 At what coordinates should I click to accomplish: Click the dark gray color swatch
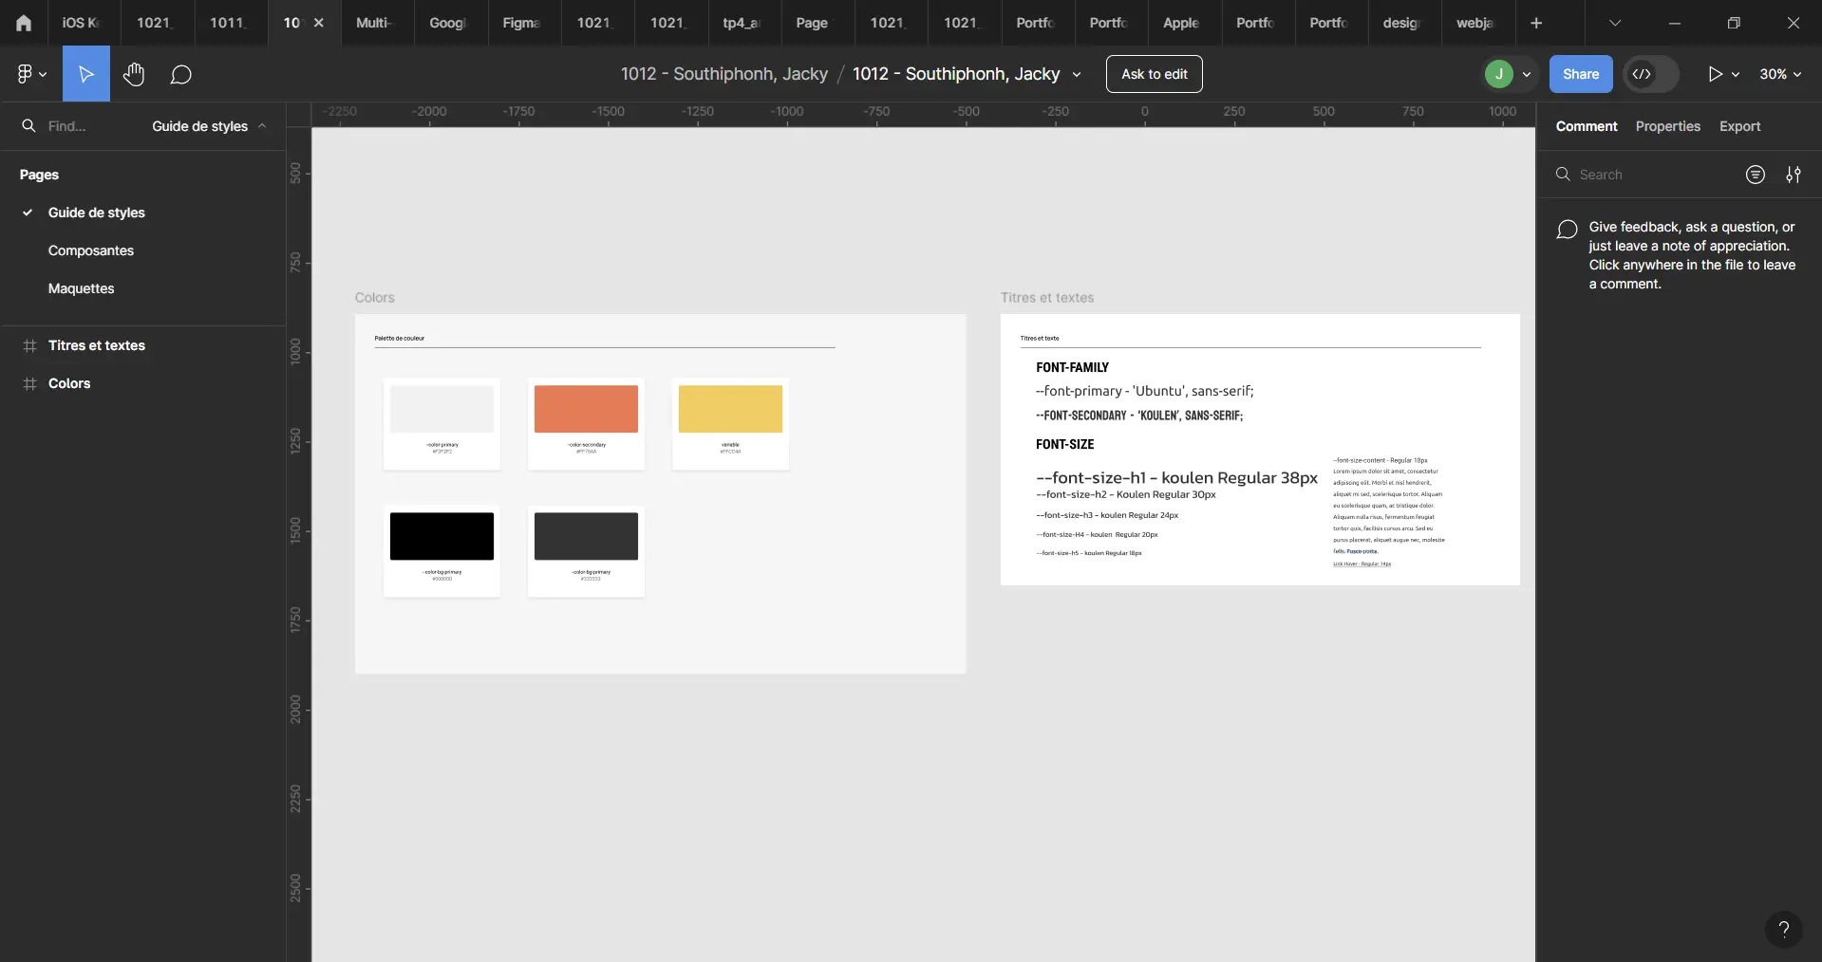(586, 536)
